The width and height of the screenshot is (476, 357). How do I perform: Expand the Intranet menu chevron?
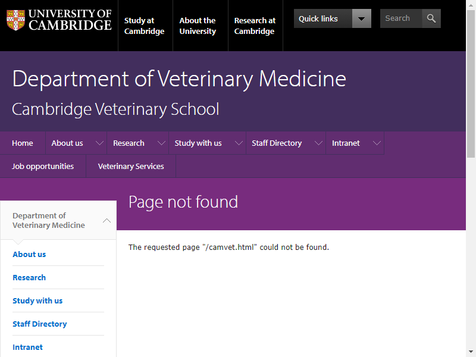(377, 143)
